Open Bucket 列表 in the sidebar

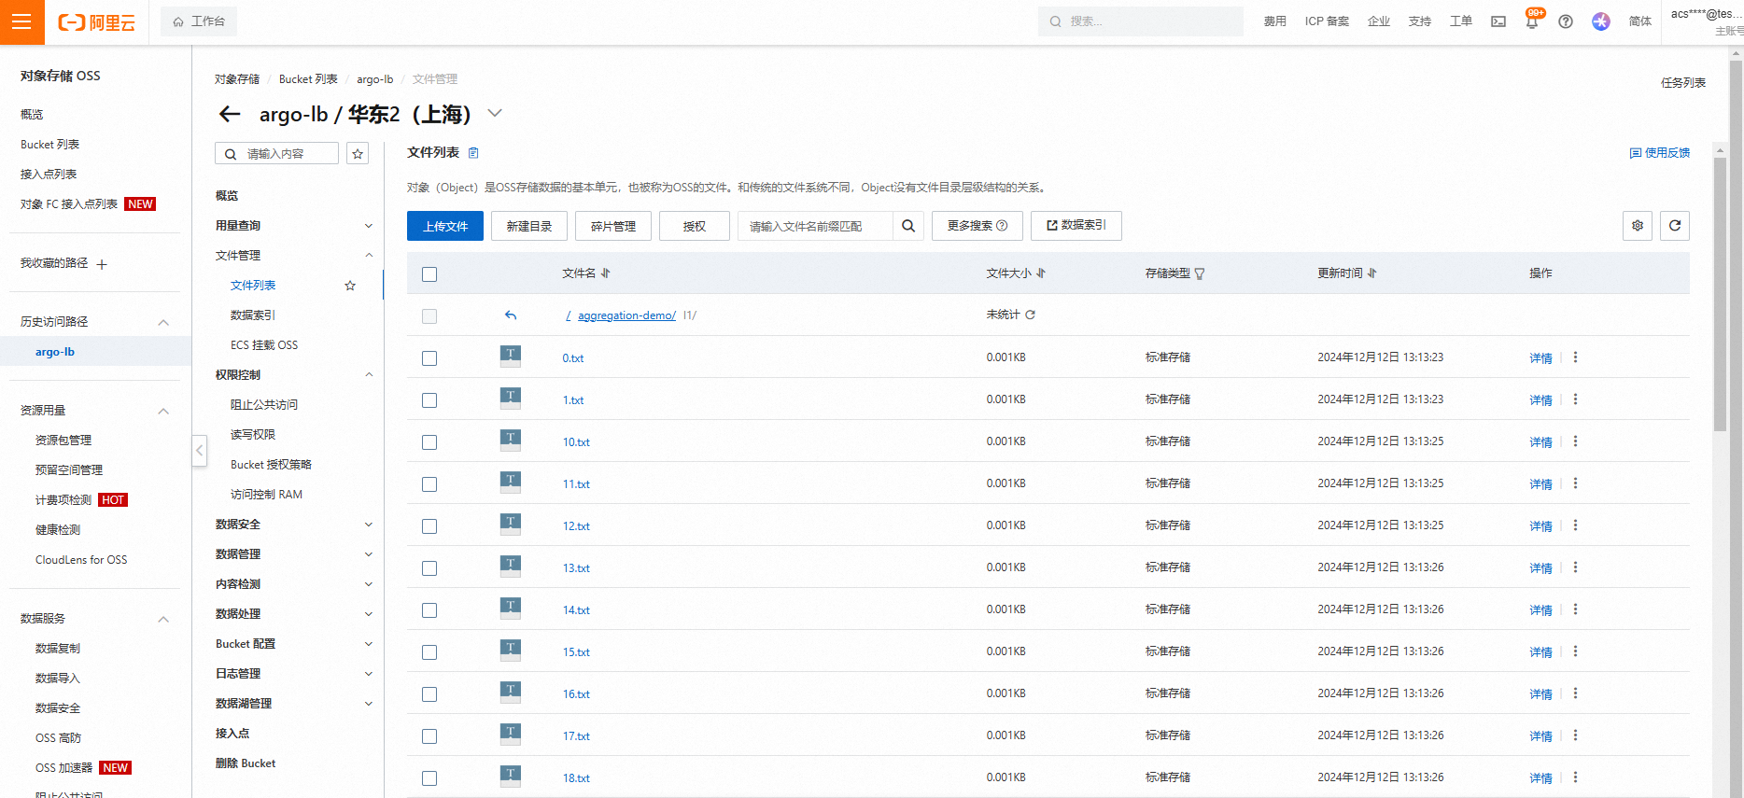click(50, 145)
